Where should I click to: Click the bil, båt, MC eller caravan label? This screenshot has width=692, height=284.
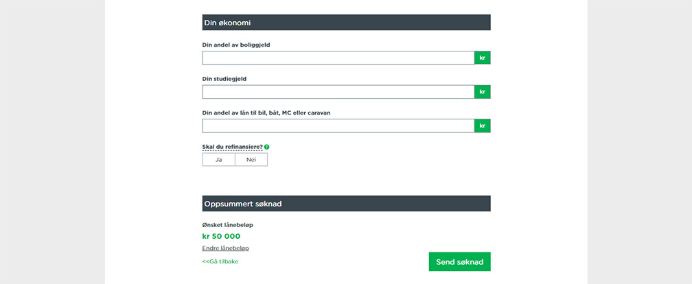tap(266, 113)
